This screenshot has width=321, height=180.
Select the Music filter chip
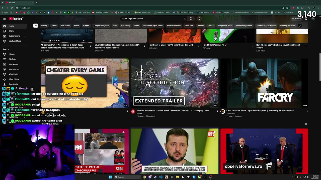click(x=54, y=25)
